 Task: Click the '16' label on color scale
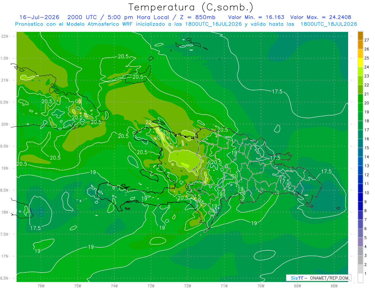coord(367,139)
